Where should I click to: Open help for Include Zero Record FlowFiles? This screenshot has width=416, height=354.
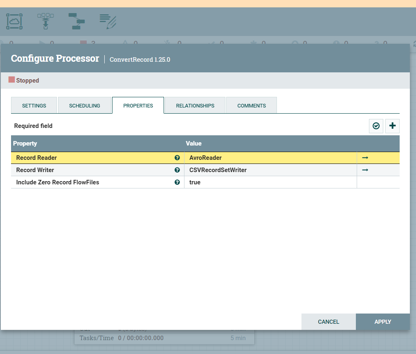[x=177, y=182]
